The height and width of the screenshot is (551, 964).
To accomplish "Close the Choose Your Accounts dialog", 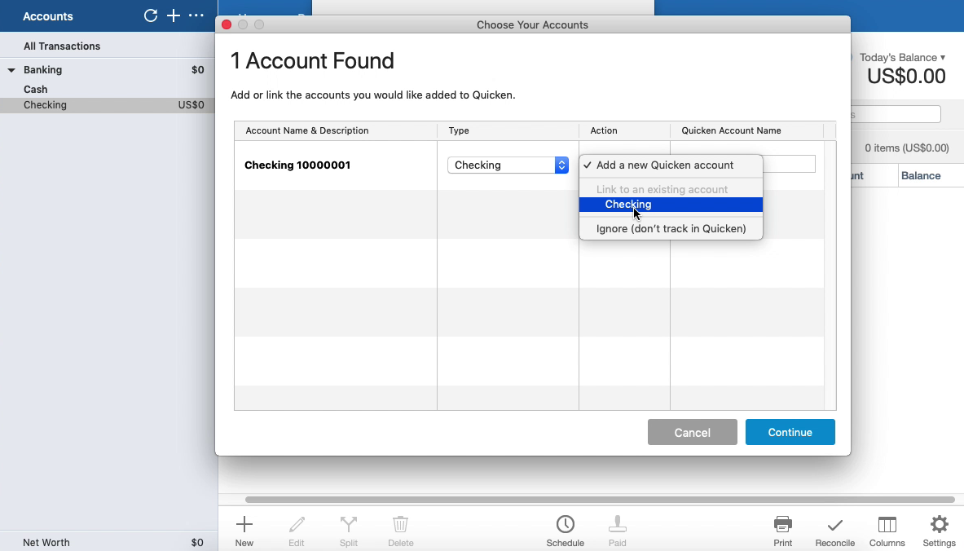I will coord(227,24).
